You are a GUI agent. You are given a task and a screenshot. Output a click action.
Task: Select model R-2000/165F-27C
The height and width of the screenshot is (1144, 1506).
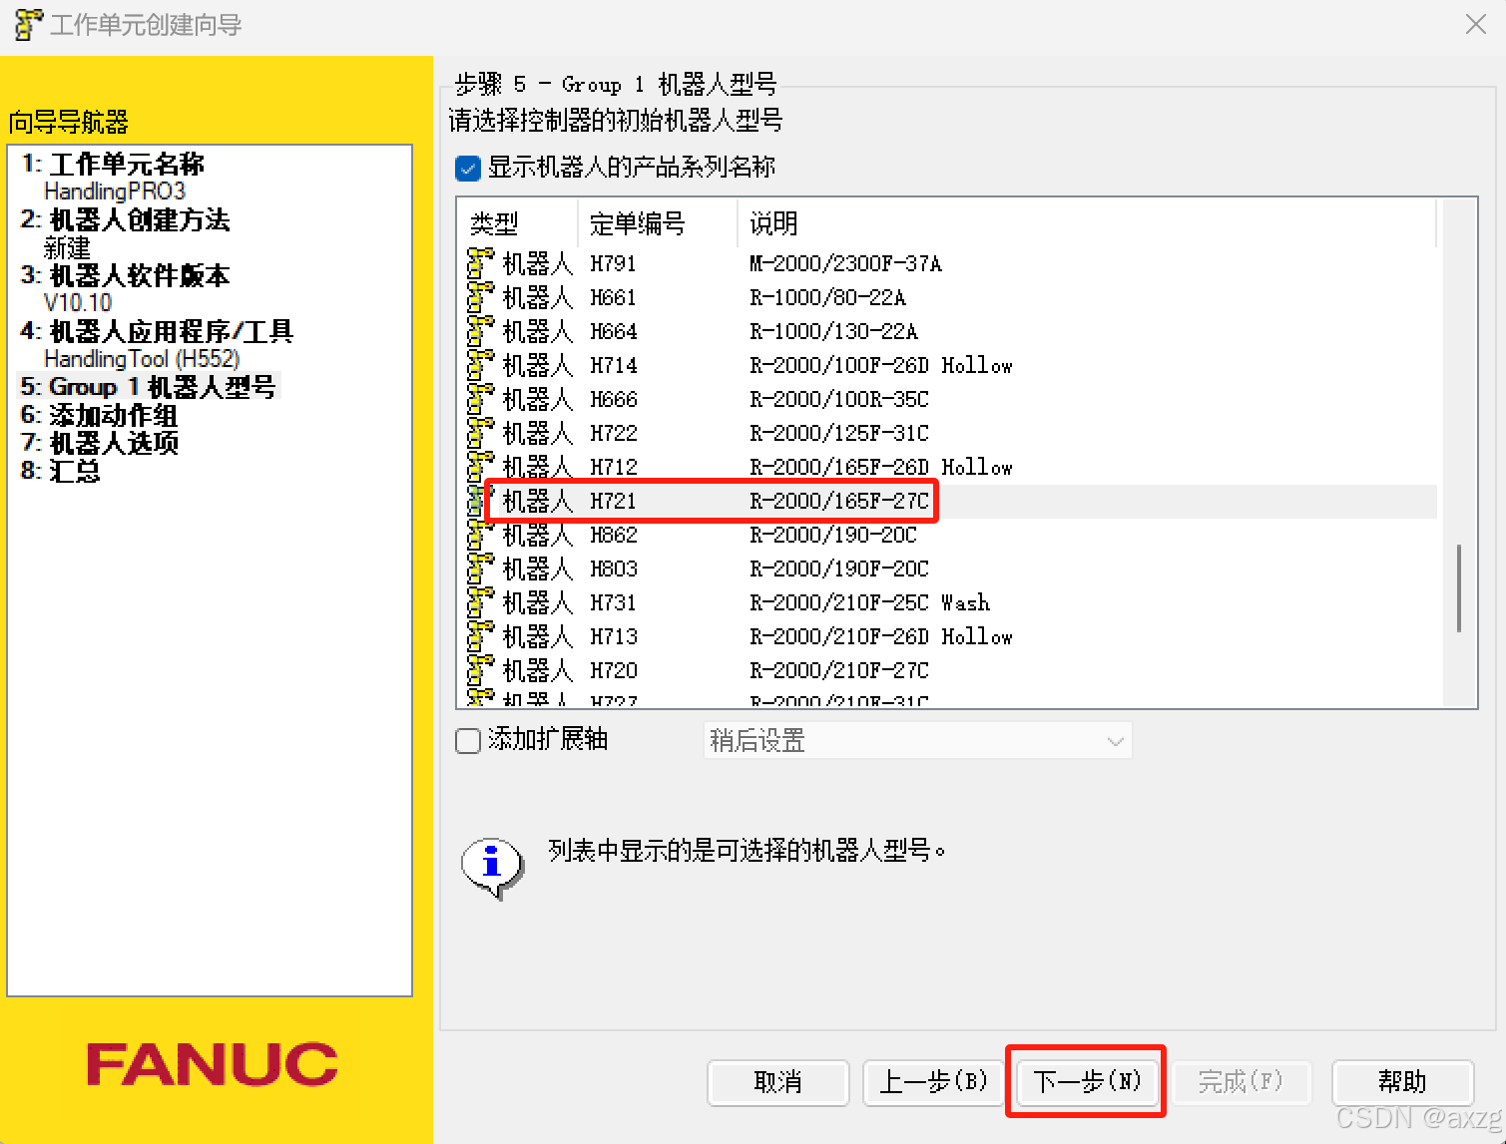click(839, 501)
